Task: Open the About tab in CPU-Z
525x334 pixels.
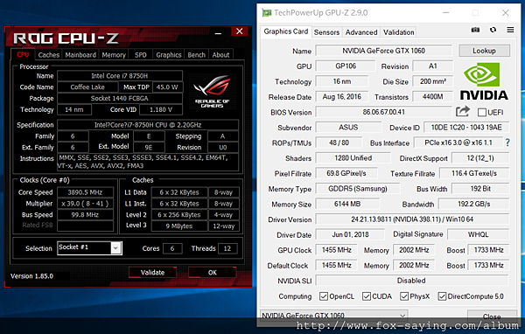Action: (x=221, y=55)
